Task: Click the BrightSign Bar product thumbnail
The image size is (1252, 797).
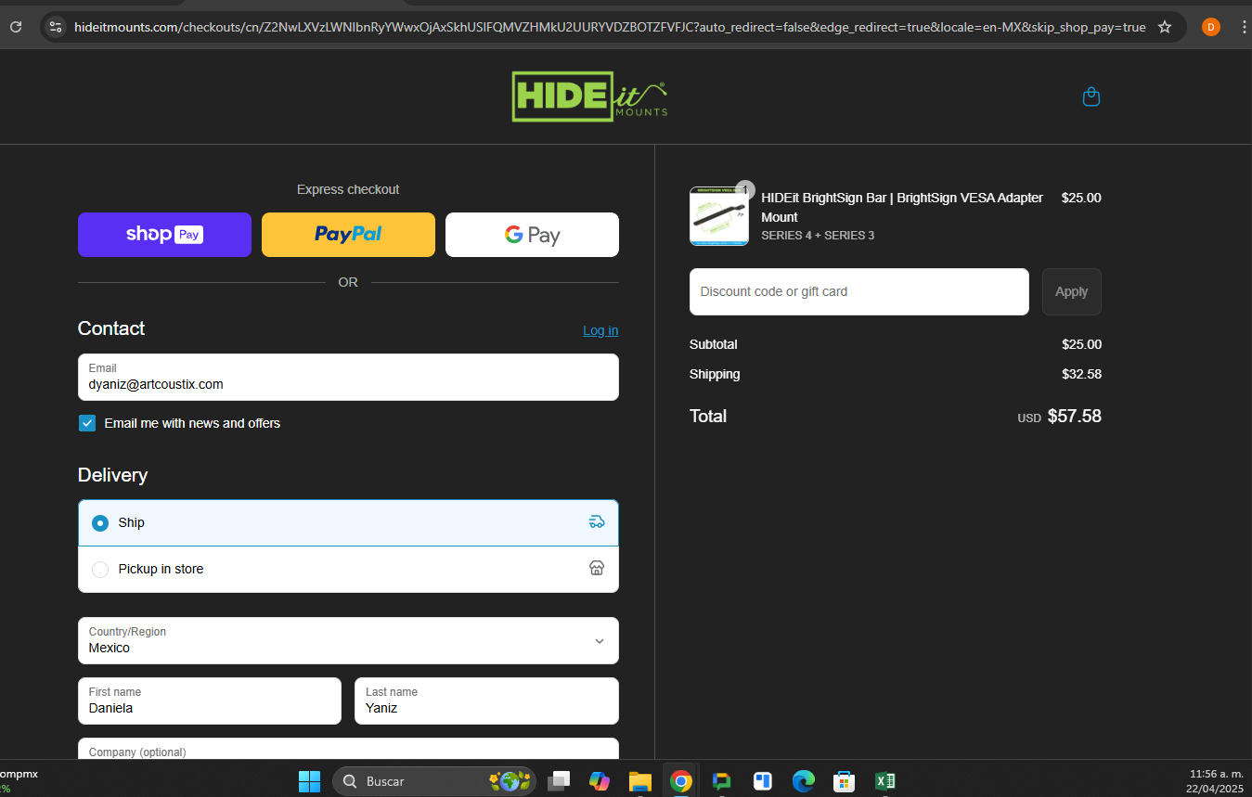Action: pyautogui.click(x=719, y=216)
